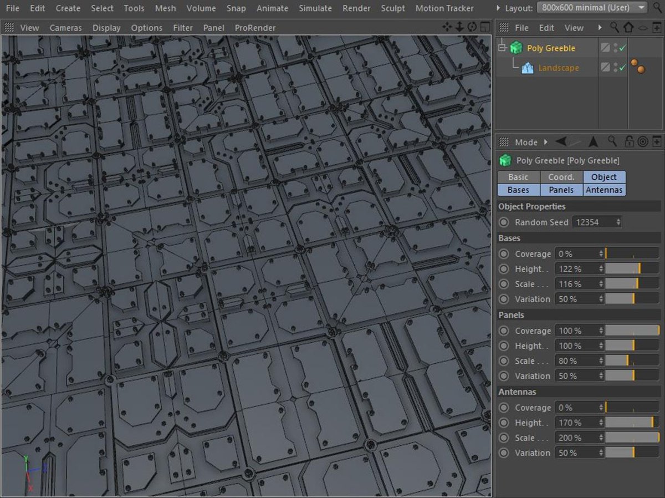665x498 pixels.
Task: Open the Motion Tracker menu
Action: [444, 8]
